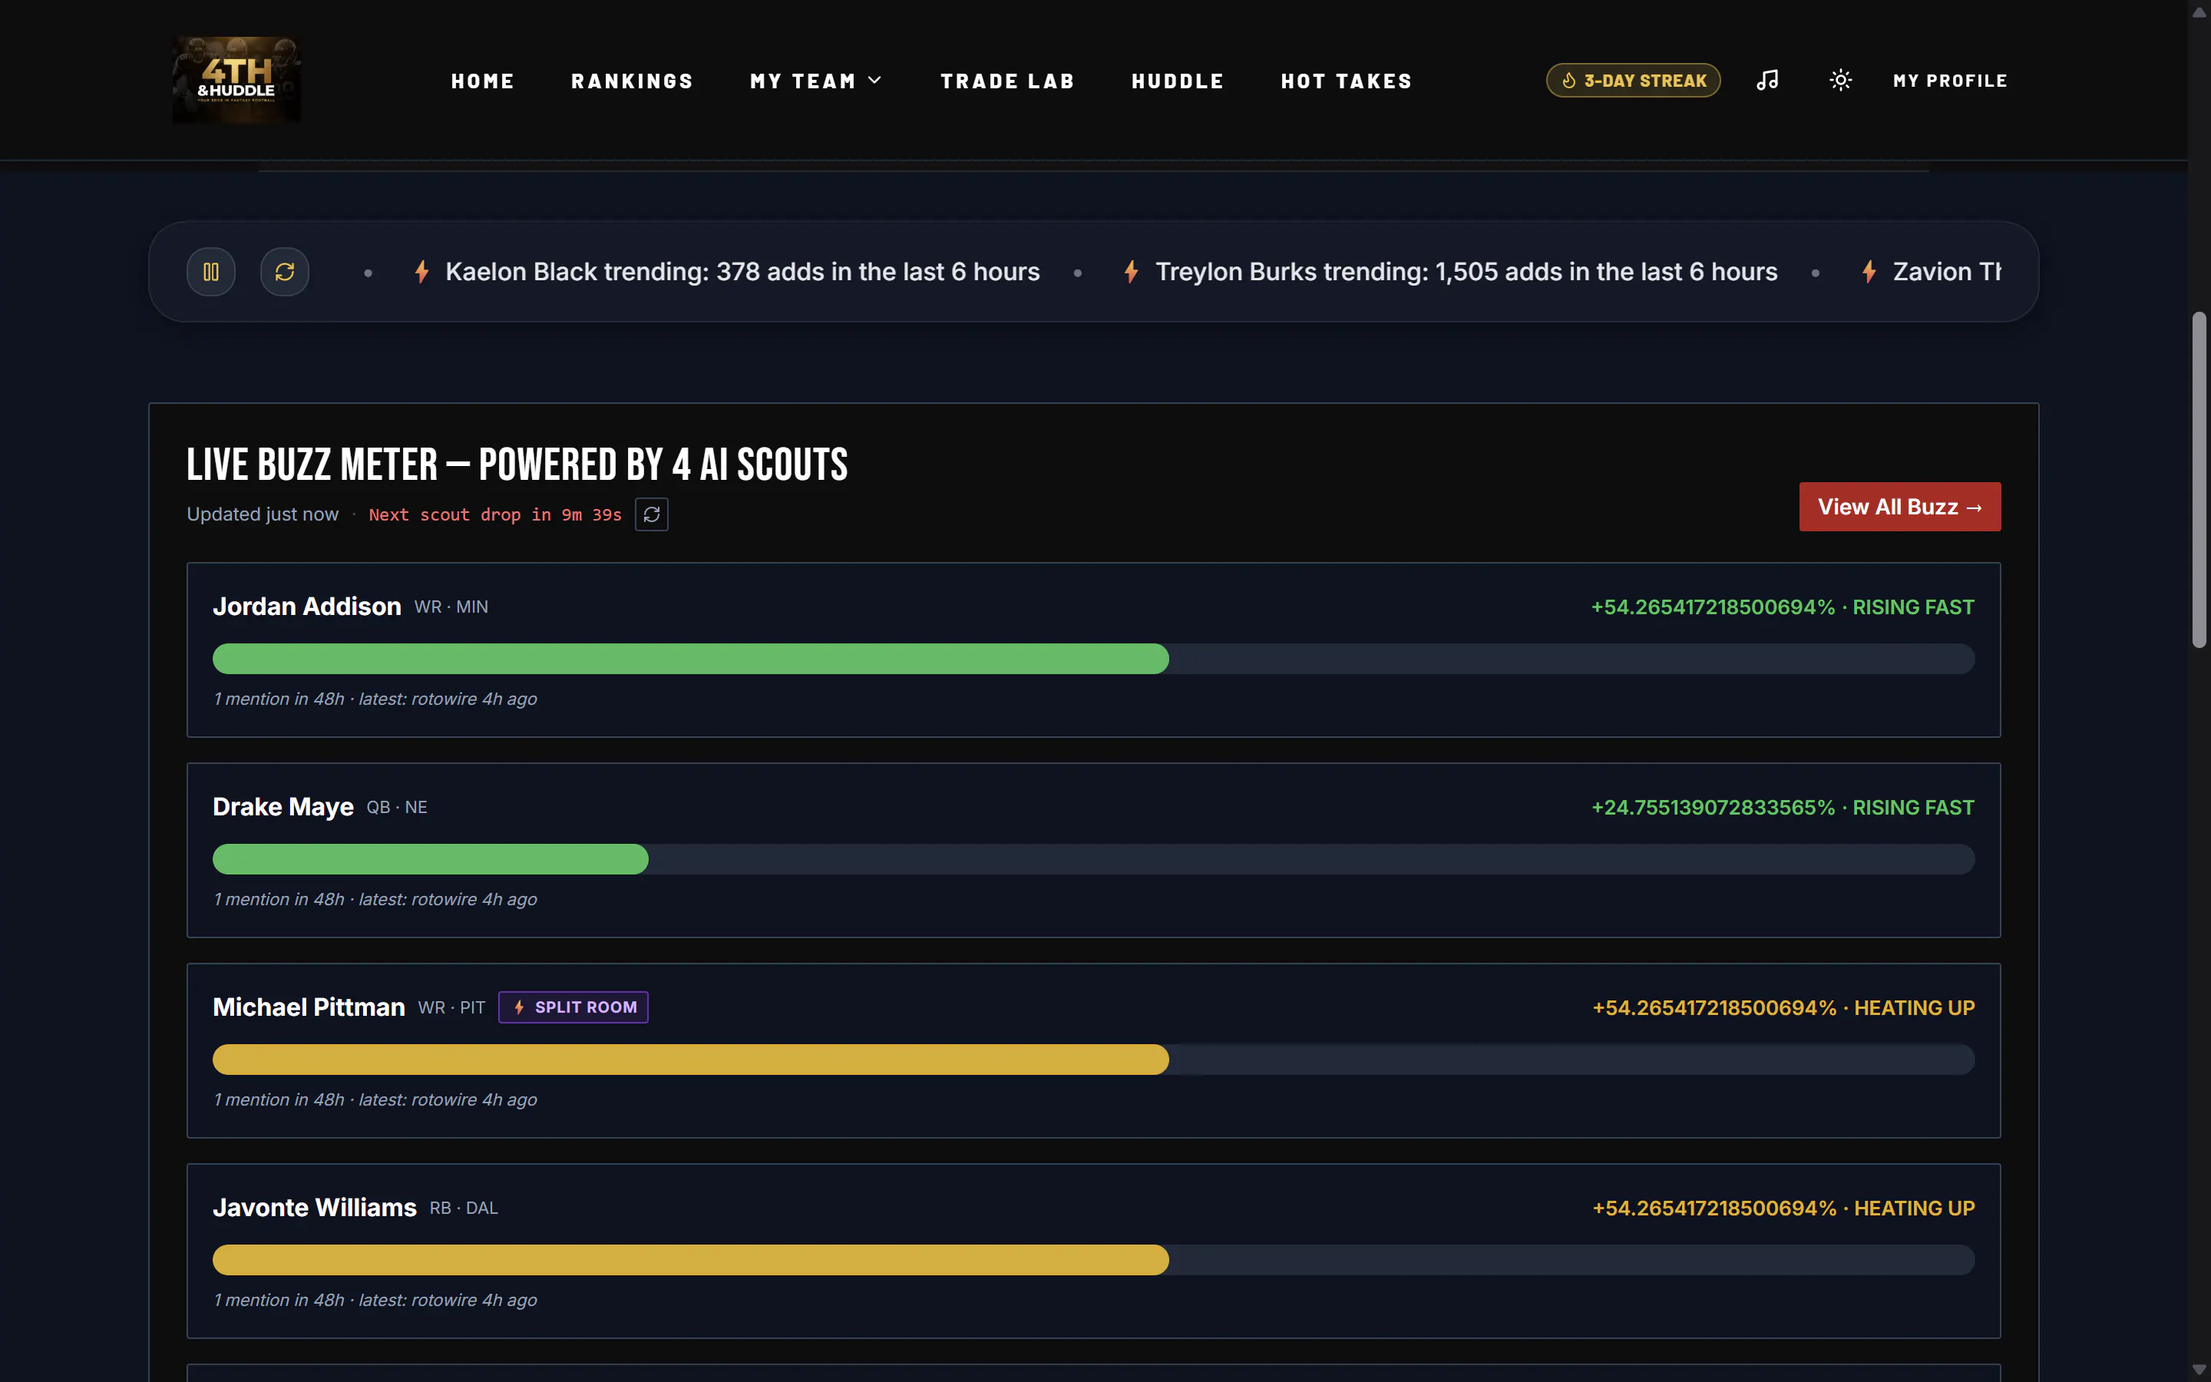This screenshot has width=2211, height=1382.
Task: Click the View All Buzz button
Action: (x=1899, y=507)
